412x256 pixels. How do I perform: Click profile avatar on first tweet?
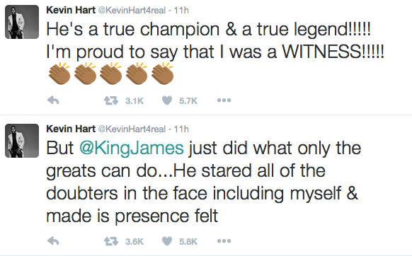pyautogui.click(x=22, y=22)
